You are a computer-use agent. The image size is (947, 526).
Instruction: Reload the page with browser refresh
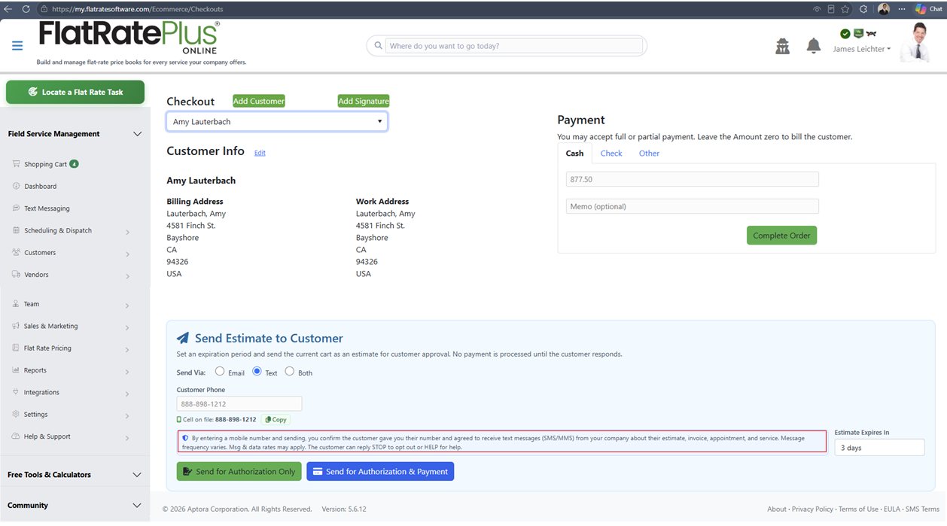point(26,9)
